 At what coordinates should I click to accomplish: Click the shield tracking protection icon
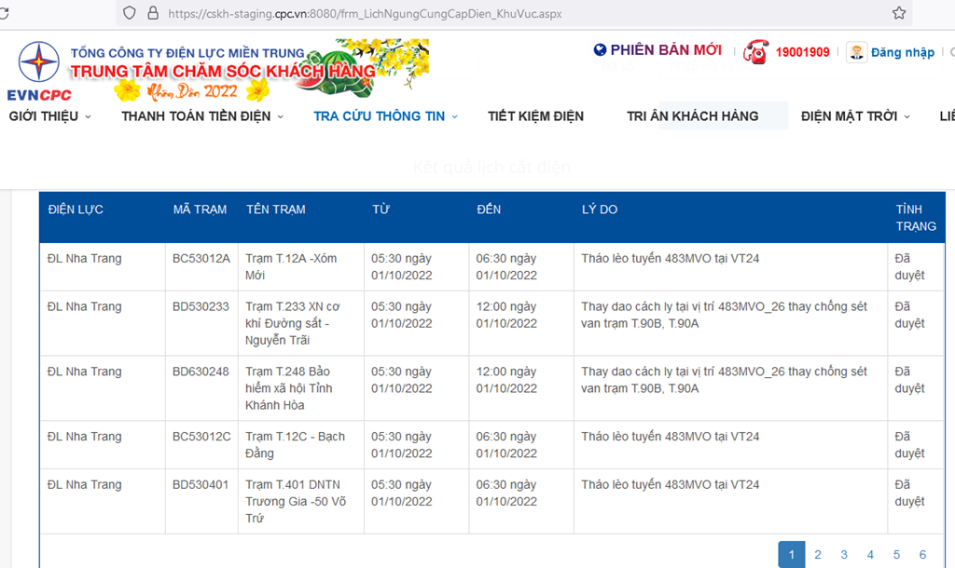(129, 13)
